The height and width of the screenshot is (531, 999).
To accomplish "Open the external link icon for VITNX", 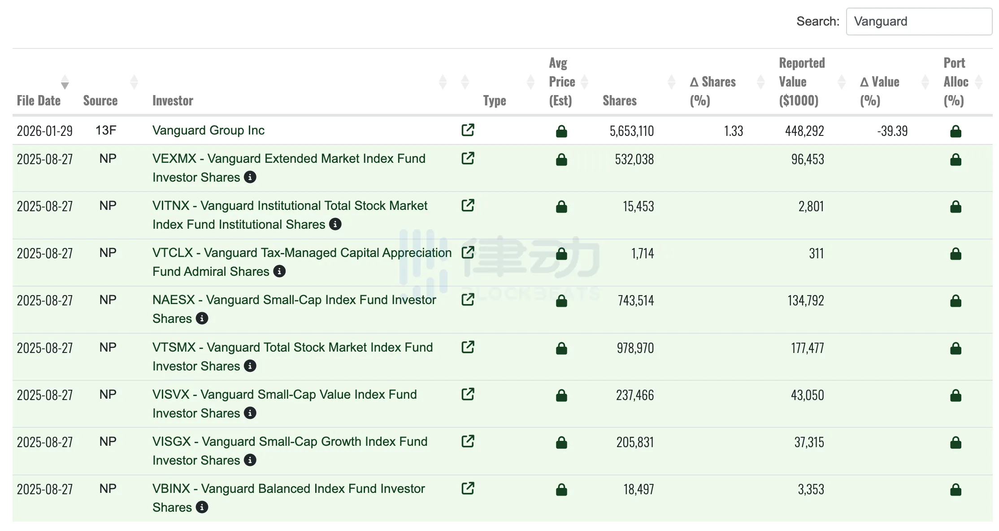I will coord(468,205).
